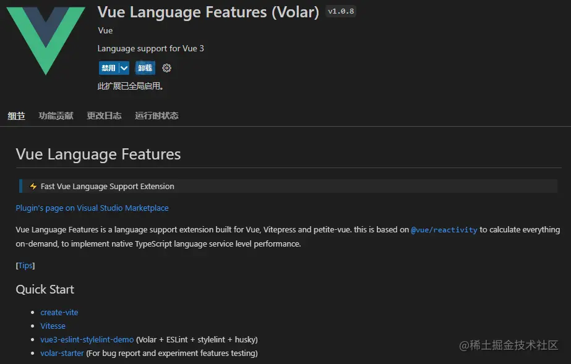This screenshot has height=364, width=571.
Task: Follow the @vue/reactivity link
Action: pyautogui.click(x=444, y=230)
